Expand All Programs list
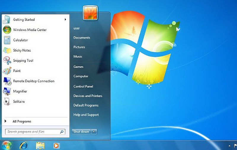Image resolution: width=237 pixels, height=150 pixels. (22, 121)
